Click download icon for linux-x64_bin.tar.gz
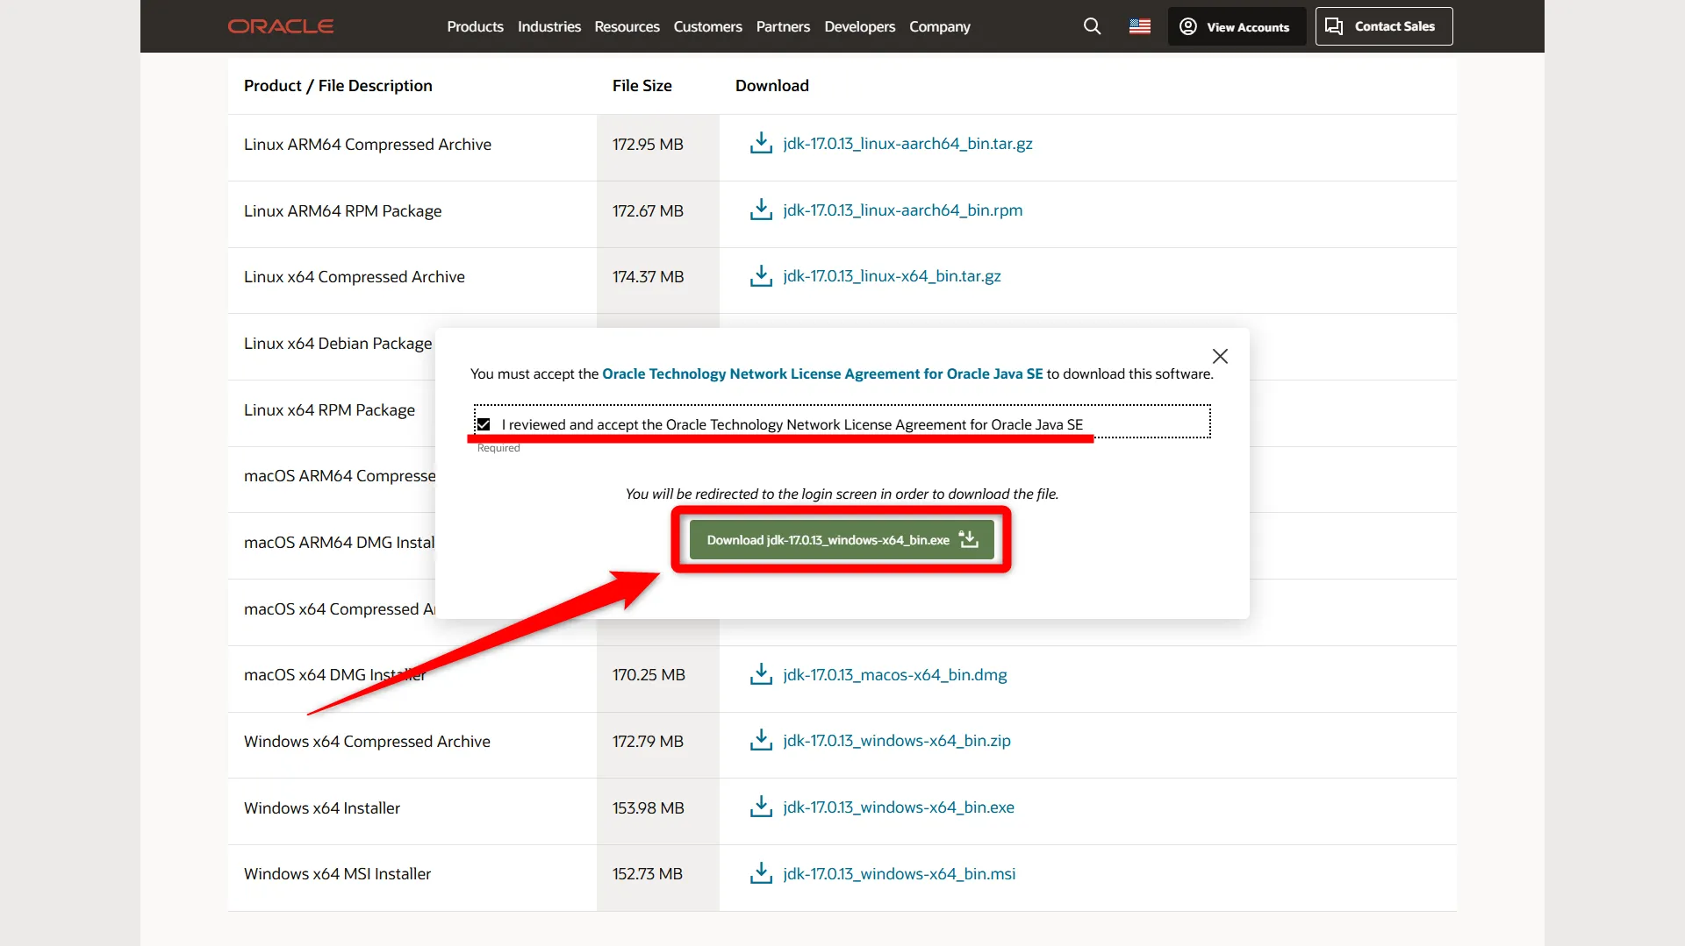Screen dimensions: 1685x946 [x=761, y=276]
